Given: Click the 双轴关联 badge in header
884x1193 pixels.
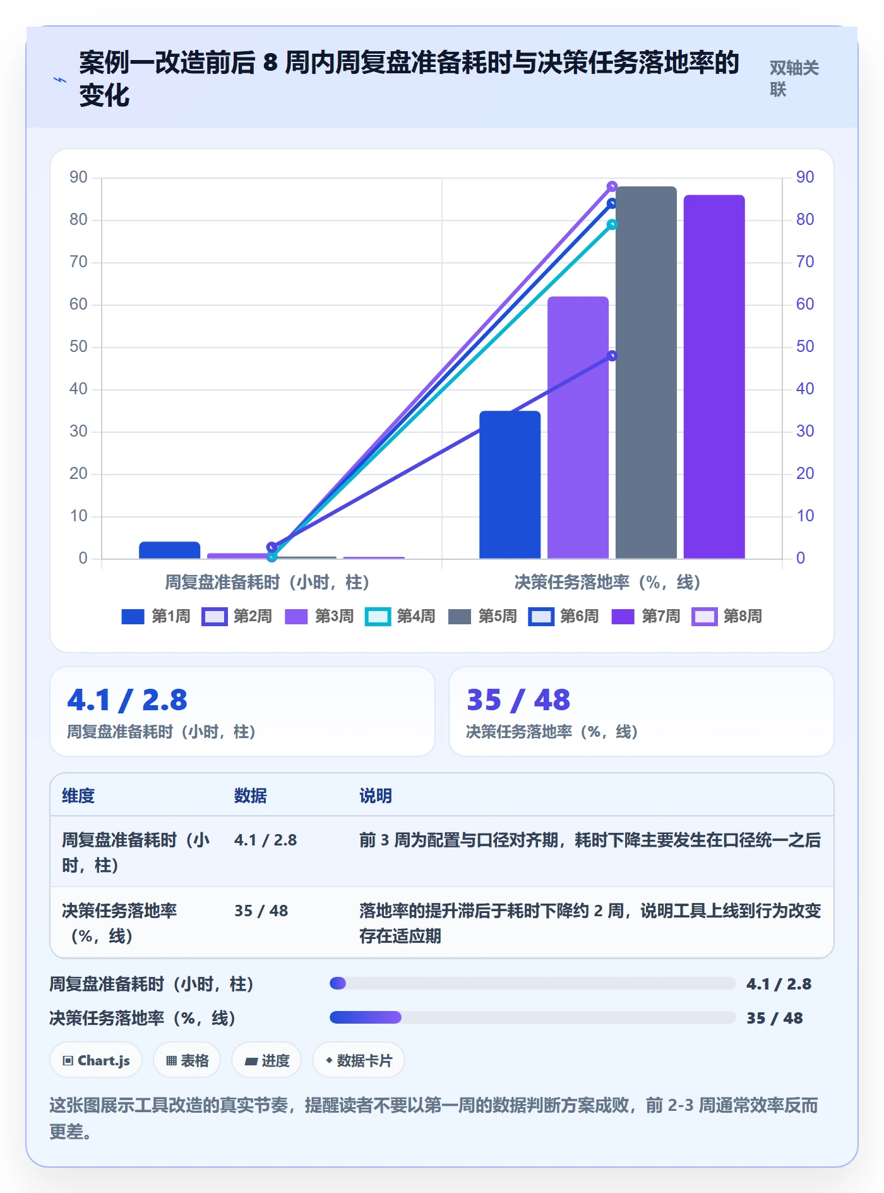Looking at the screenshot, I should point(794,78).
